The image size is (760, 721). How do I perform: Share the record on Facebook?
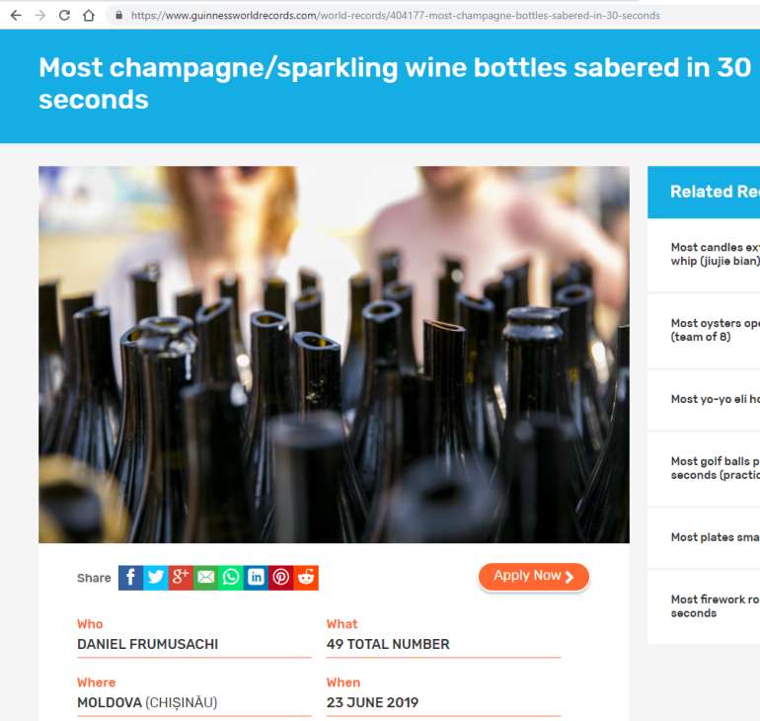[130, 578]
